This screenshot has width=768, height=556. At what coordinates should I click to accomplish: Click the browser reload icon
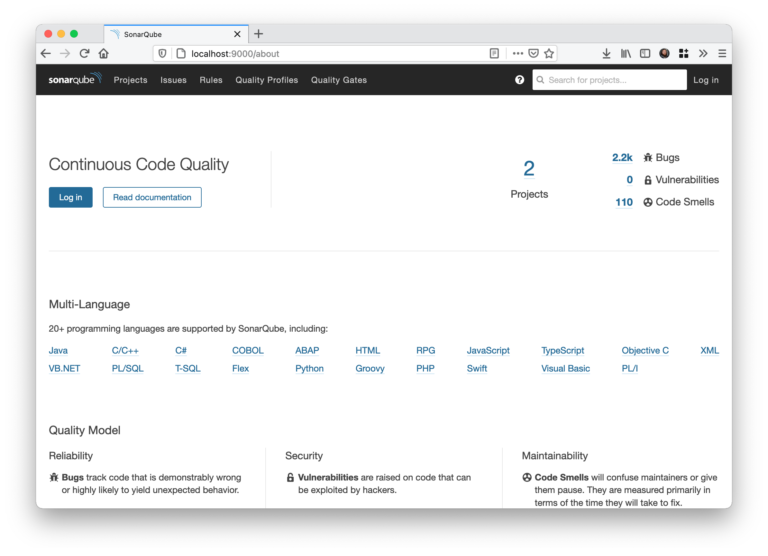[84, 53]
